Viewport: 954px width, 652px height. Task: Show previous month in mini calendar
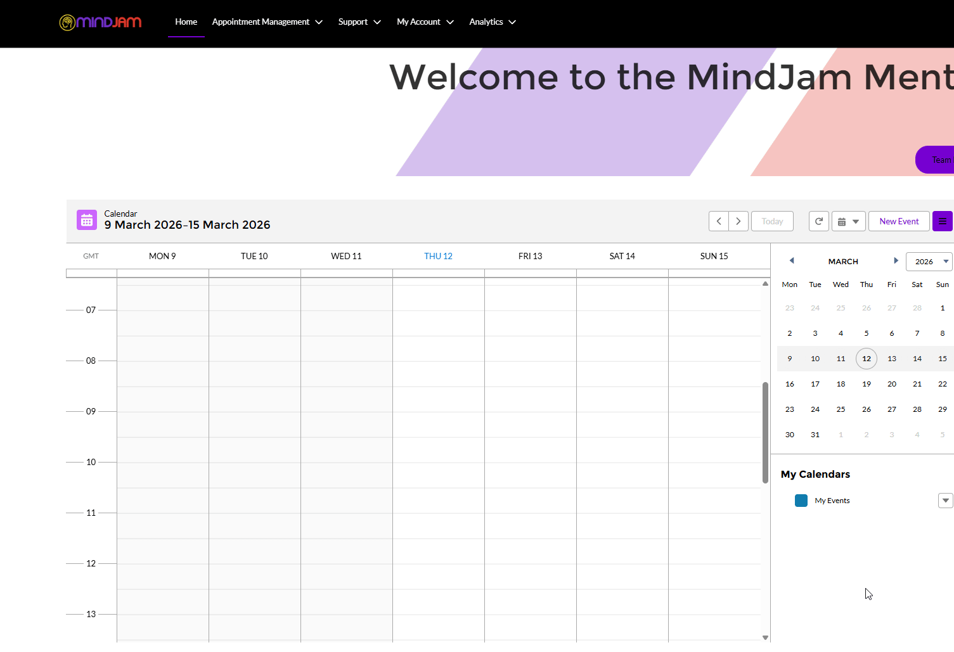tap(792, 261)
